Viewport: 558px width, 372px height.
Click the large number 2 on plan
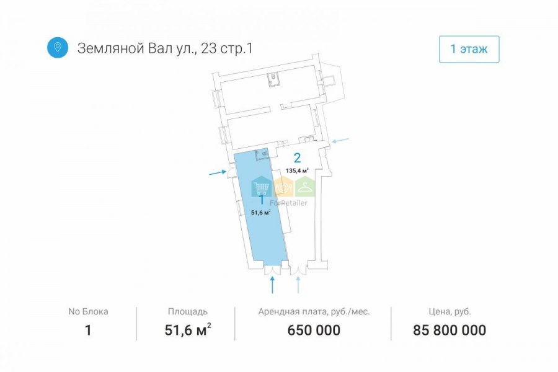pyautogui.click(x=297, y=157)
